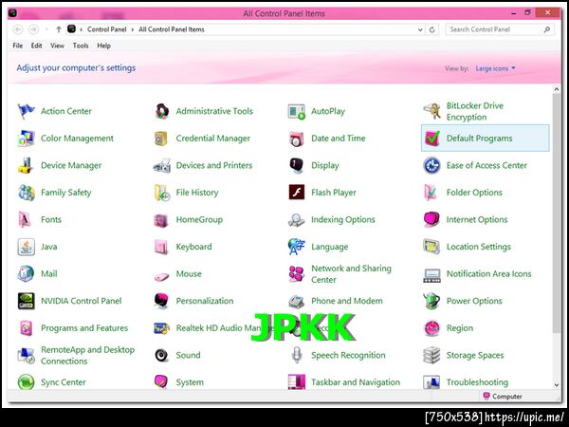This screenshot has width=569, height=427.
Task: Open the Taskbar and Navigation link
Action: pyautogui.click(x=356, y=382)
